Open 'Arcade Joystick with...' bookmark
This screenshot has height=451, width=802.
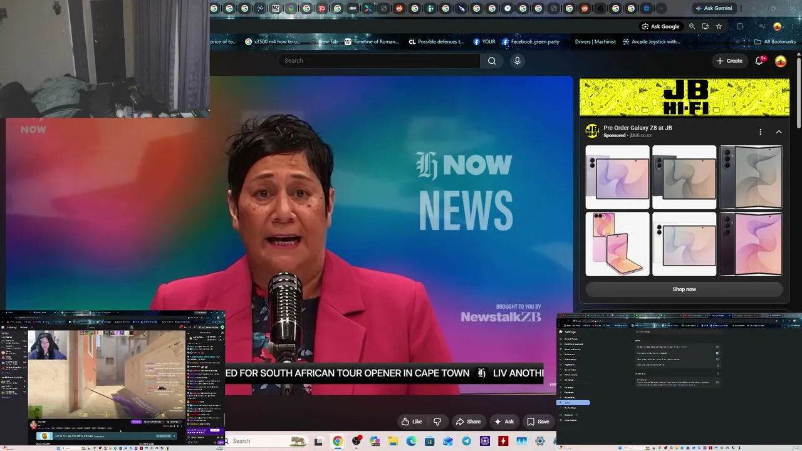(651, 42)
